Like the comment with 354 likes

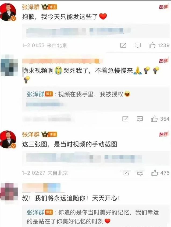pyautogui.click(x=154, y=119)
